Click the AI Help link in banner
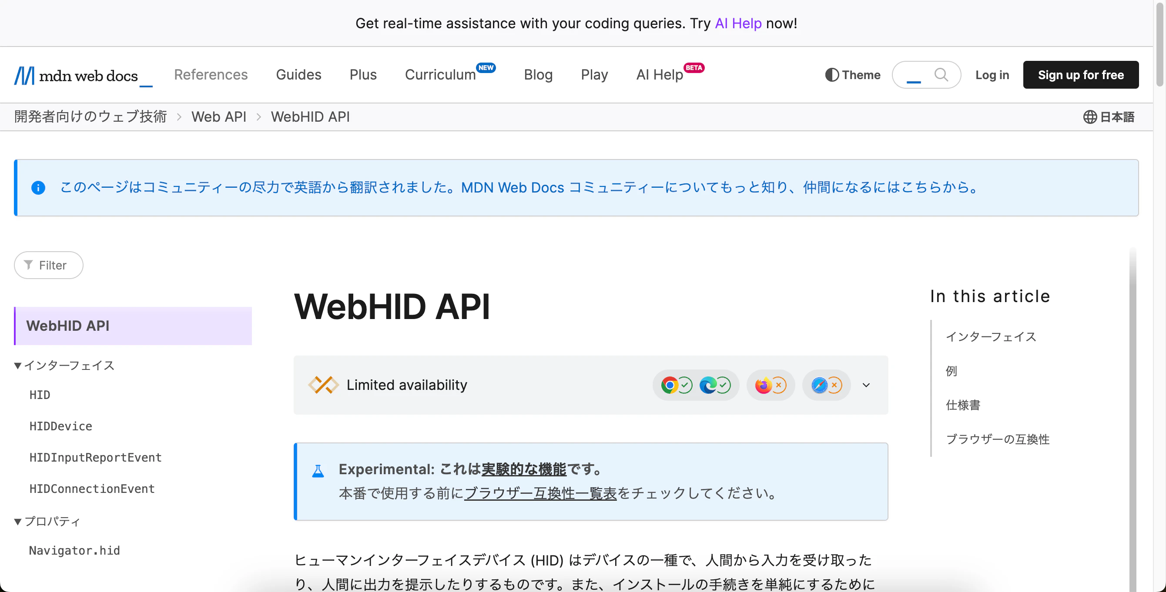 (738, 23)
